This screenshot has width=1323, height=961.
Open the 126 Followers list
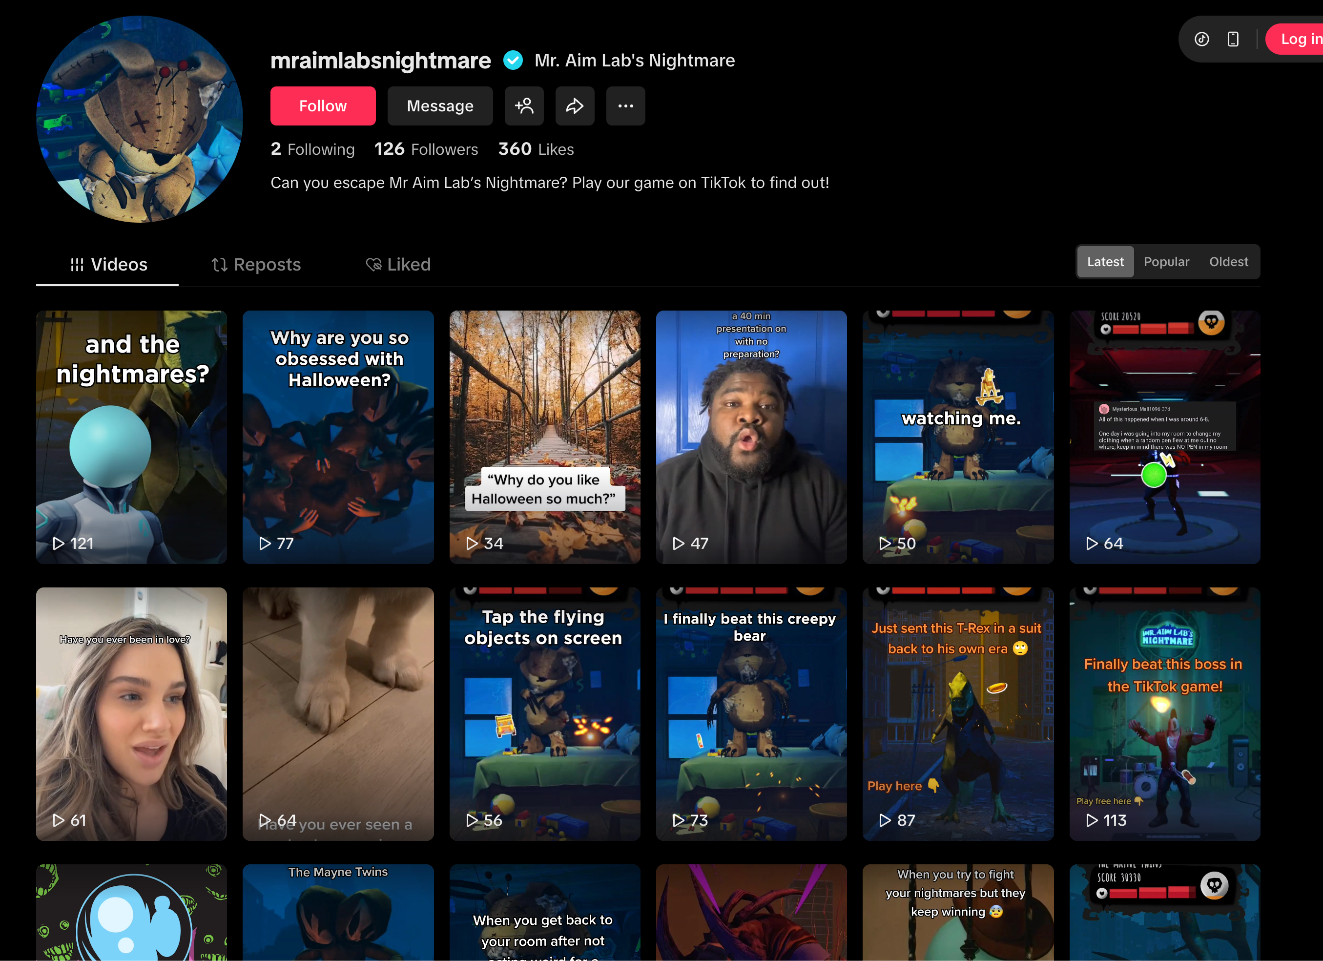tap(426, 149)
